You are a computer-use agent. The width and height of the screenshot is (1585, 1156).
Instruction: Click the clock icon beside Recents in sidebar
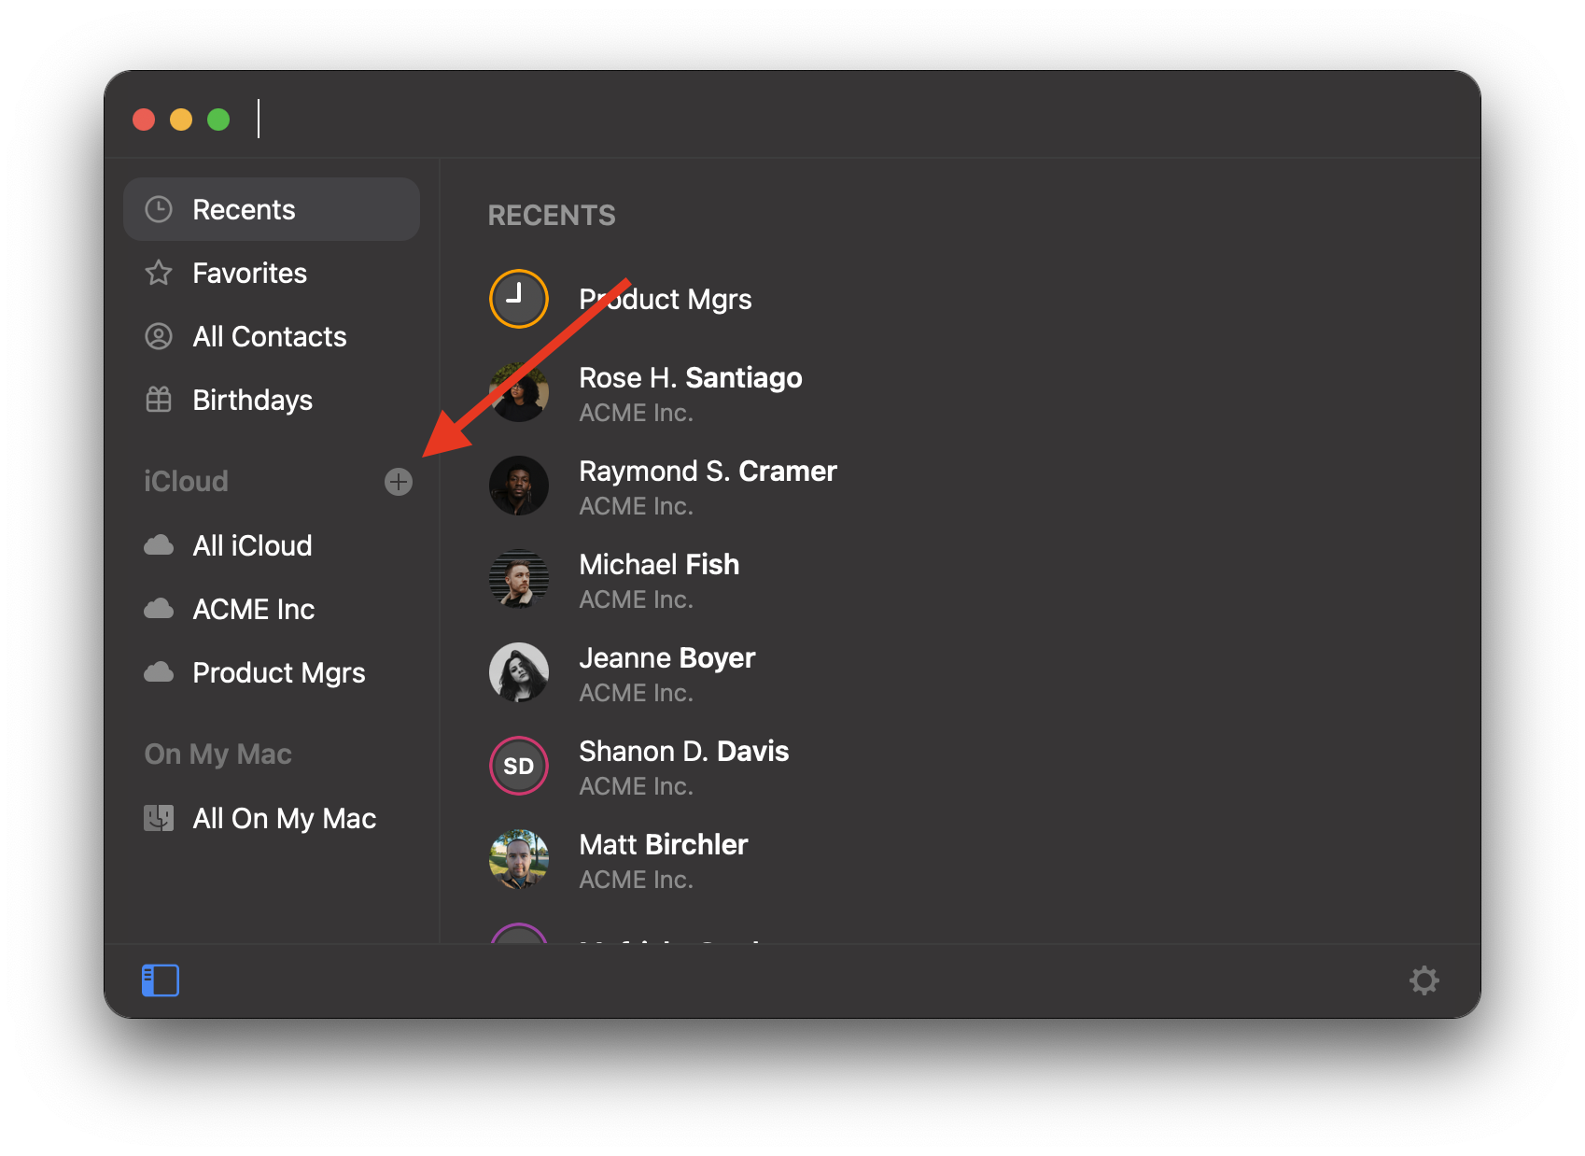[159, 209]
